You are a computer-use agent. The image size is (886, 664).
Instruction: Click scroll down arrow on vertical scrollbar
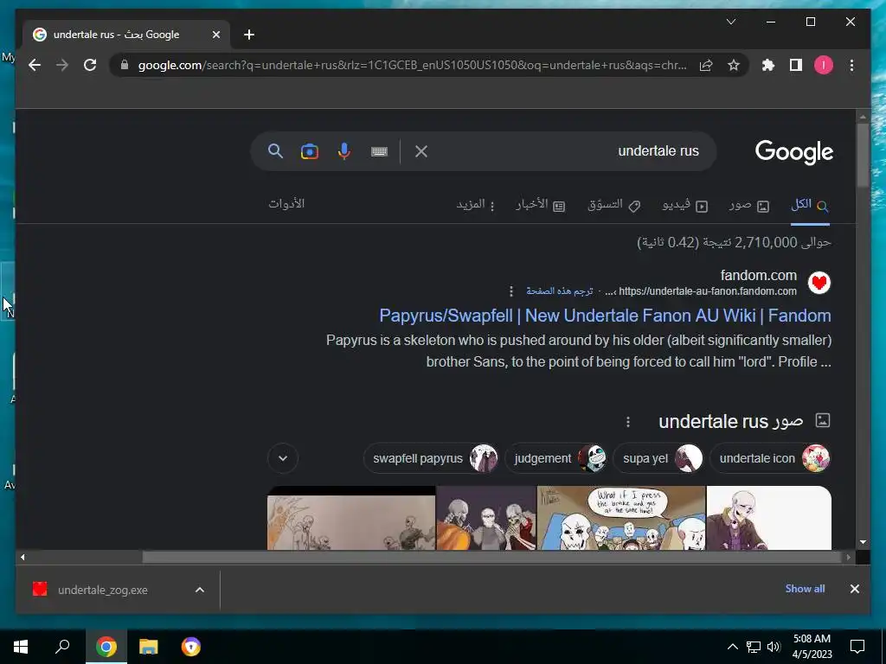click(x=863, y=543)
